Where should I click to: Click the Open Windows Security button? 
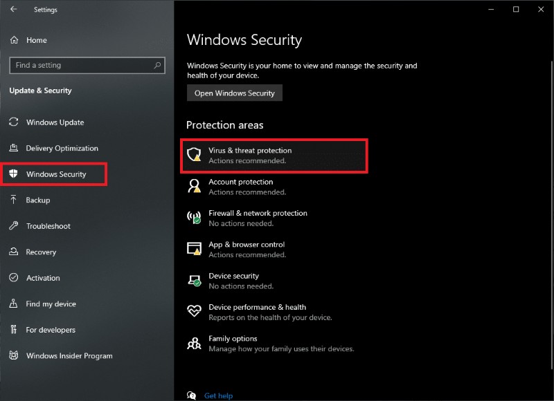click(x=235, y=93)
